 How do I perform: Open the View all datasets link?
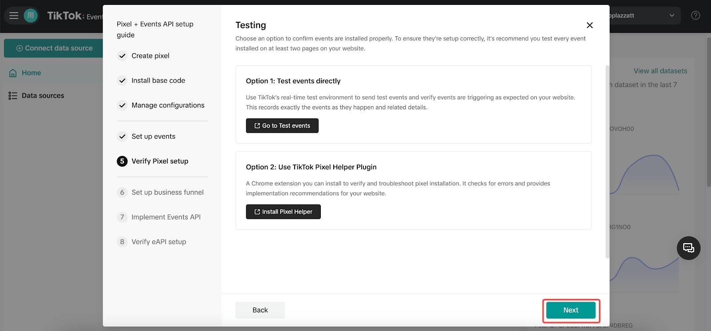[x=660, y=71]
